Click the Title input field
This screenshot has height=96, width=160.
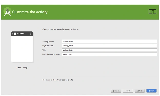click(109, 50)
